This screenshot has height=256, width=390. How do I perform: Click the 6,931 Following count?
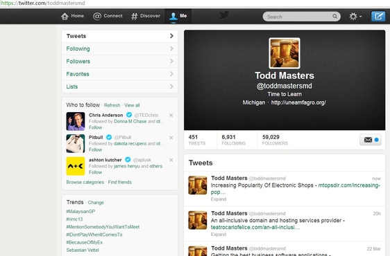234,140
